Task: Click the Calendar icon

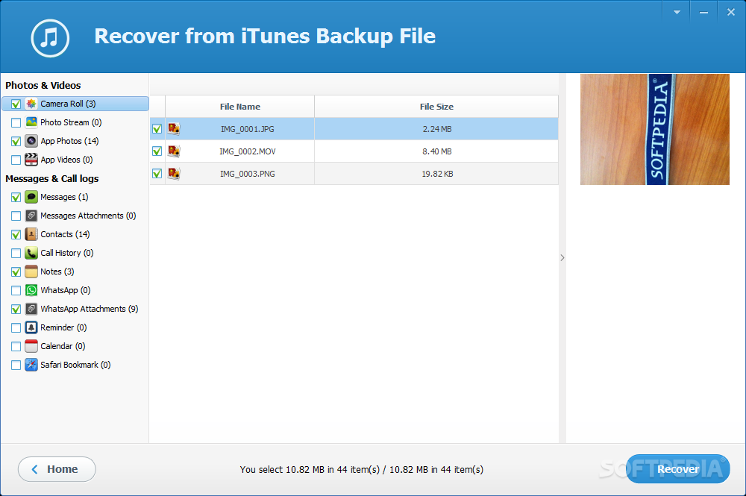Action: click(x=31, y=346)
